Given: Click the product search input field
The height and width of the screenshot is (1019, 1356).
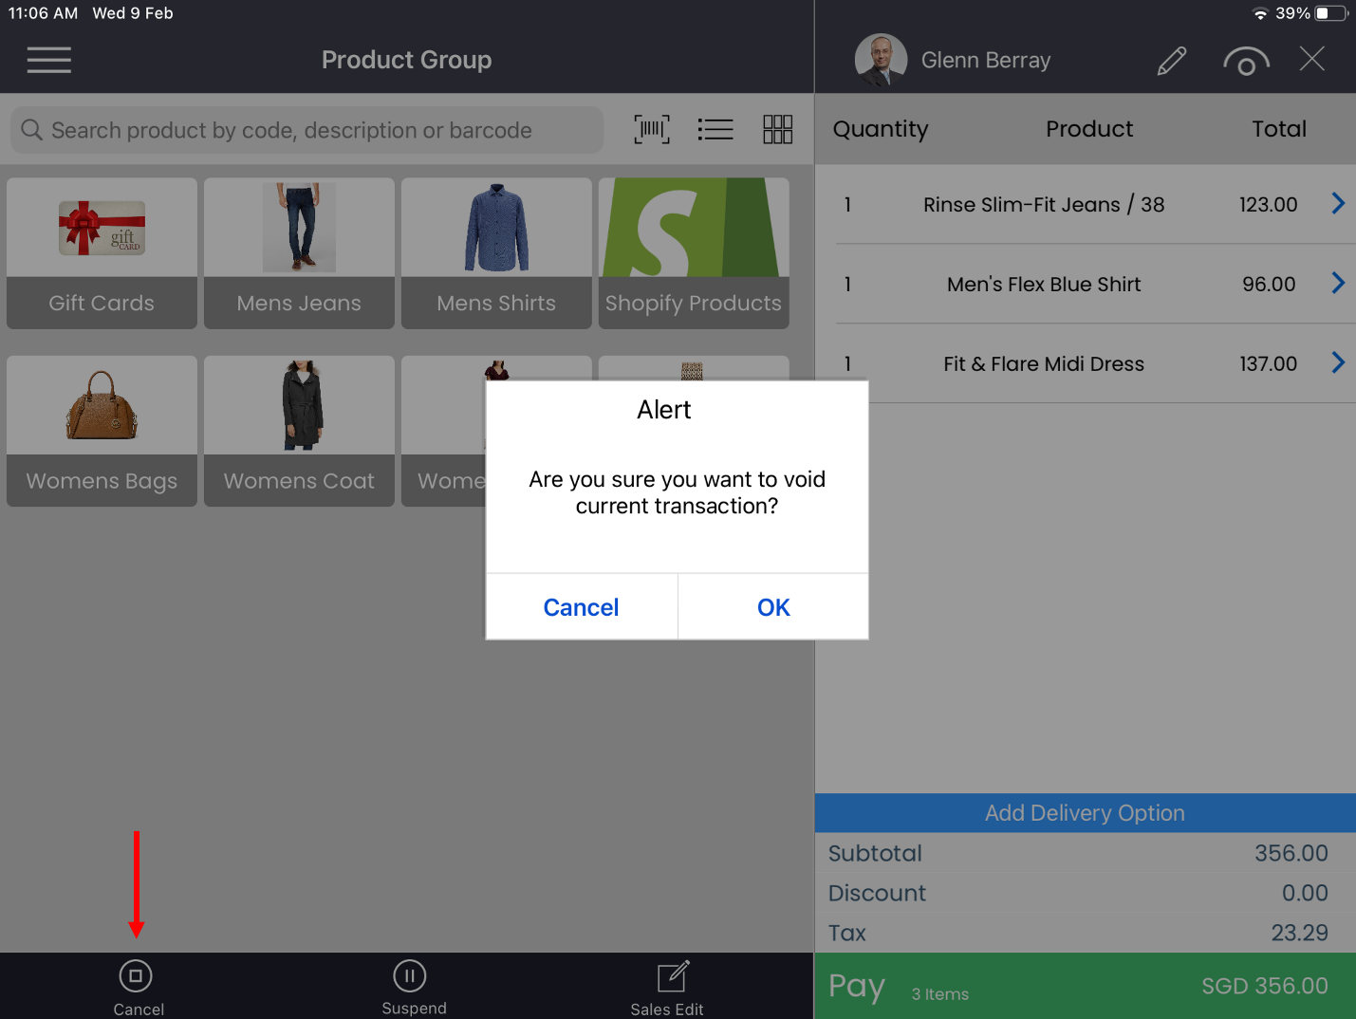Looking at the screenshot, I should pos(304,130).
